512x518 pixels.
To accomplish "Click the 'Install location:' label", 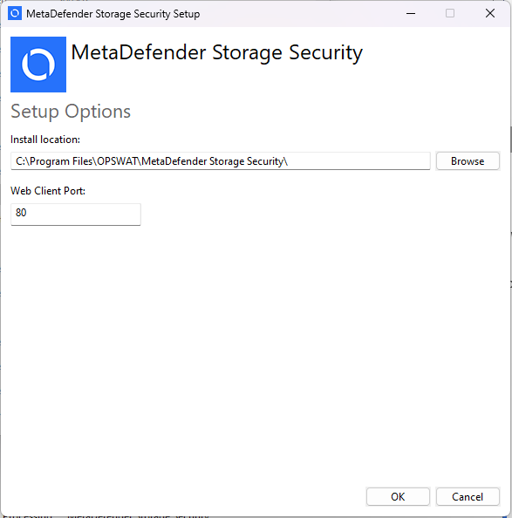I will 45,140.
